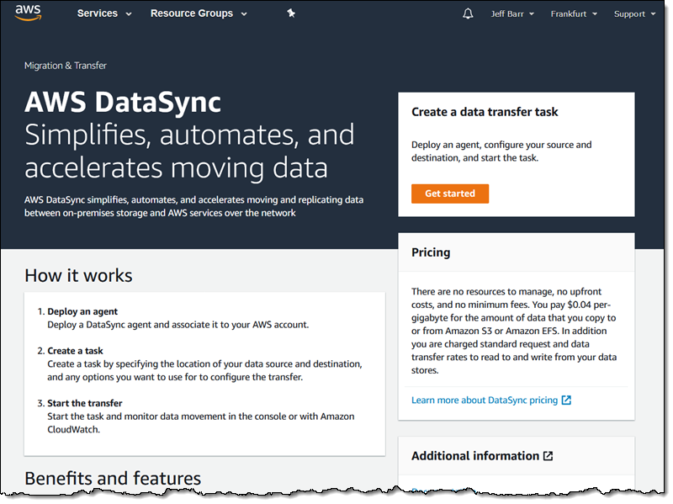Click the AWS logo to go home
Screen dimensions: 673x504
click(x=28, y=13)
